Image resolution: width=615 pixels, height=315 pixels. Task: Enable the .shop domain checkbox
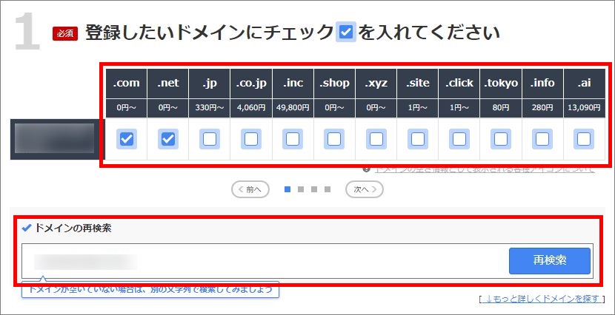(x=334, y=139)
